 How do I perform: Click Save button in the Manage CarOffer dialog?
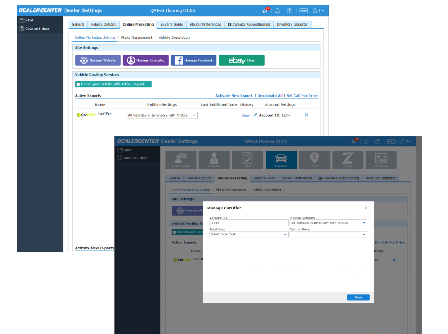click(x=358, y=297)
